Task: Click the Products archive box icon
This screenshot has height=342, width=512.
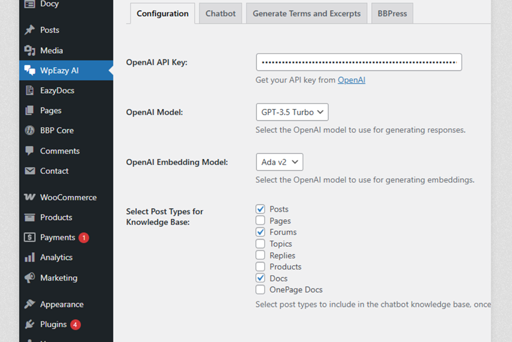Action: [29, 218]
